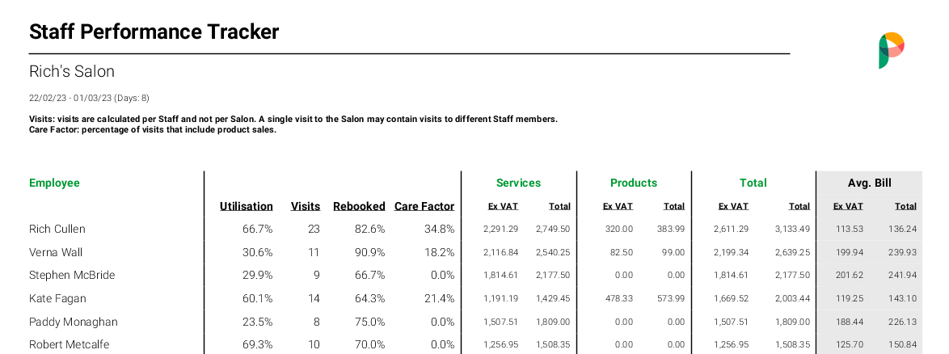Click Rich Cullen's 66.7% utilisation value
The height and width of the screenshot is (354, 949).
click(257, 229)
